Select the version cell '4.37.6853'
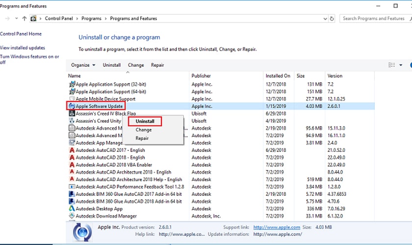The height and width of the screenshot is (245, 412). 336,194
